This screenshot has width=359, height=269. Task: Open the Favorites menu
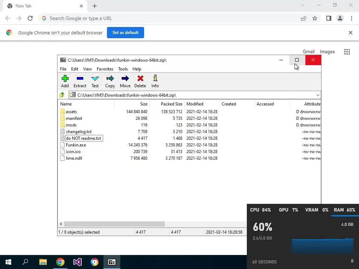point(105,69)
